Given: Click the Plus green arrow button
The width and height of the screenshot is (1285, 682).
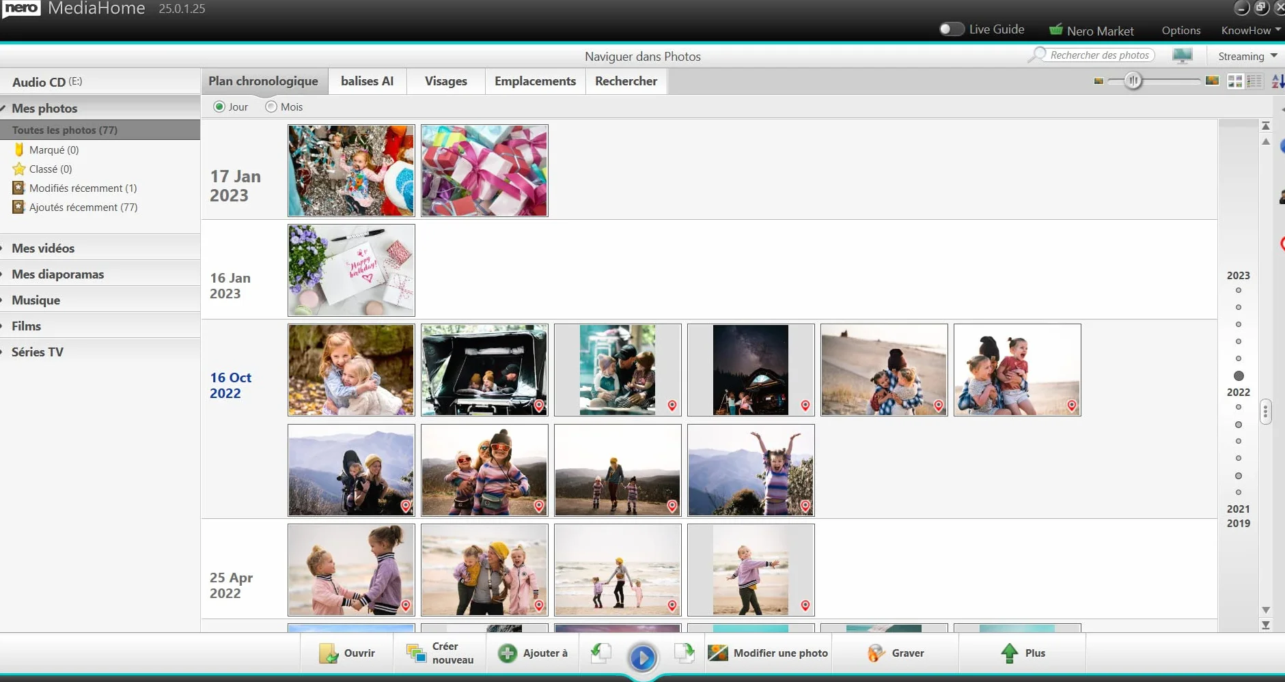Looking at the screenshot, I should pyautogui.click(x=1023, y=653).
